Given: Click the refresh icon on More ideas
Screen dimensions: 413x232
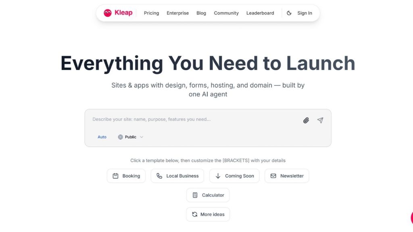Looking at the screenshot, I should tap(196, 214).
